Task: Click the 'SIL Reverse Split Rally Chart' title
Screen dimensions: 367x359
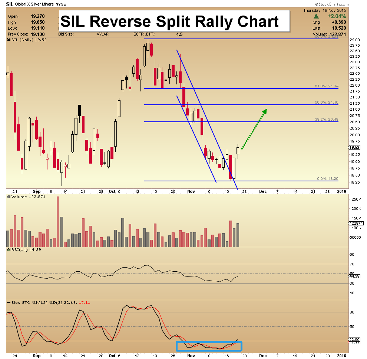Action: (x=169, y=21)
